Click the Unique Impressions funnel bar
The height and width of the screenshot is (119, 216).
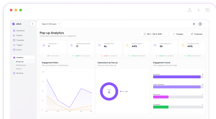(x=177, y=87)
